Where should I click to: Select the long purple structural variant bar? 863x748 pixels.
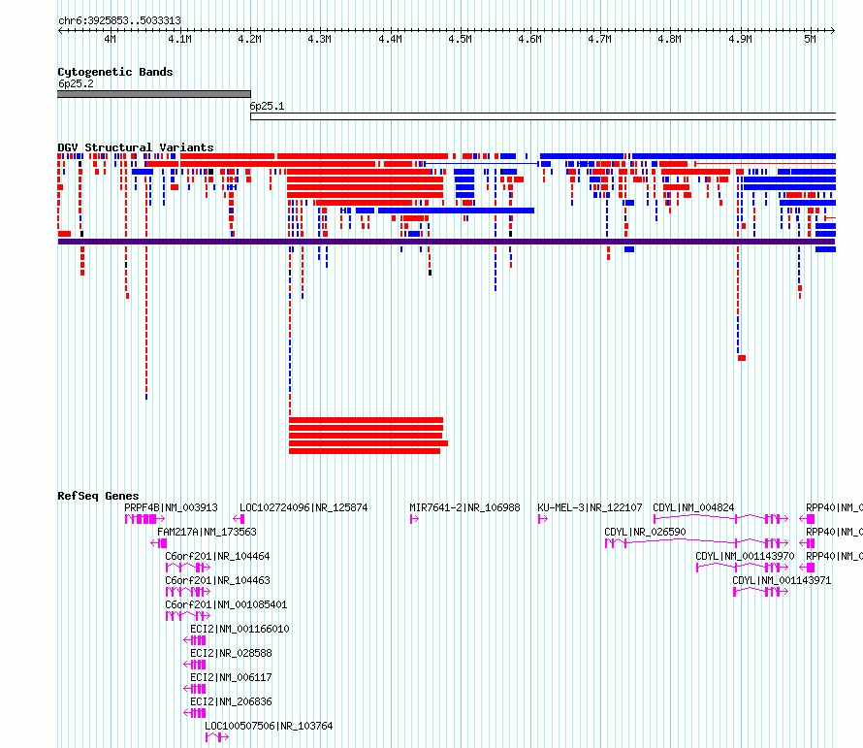pos(446,242)
